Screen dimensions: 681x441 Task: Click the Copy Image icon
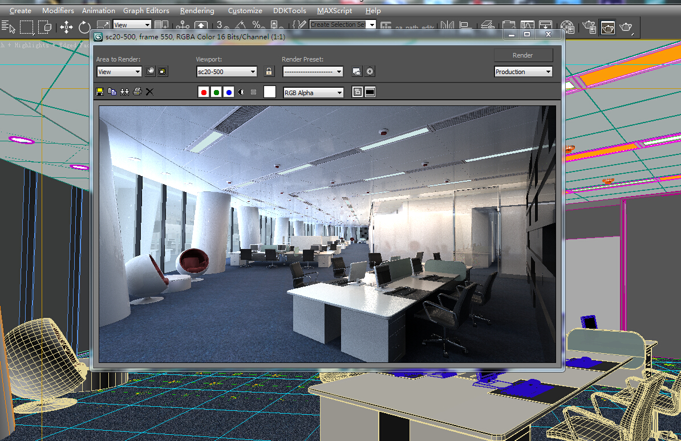click(x=112, y=92)
